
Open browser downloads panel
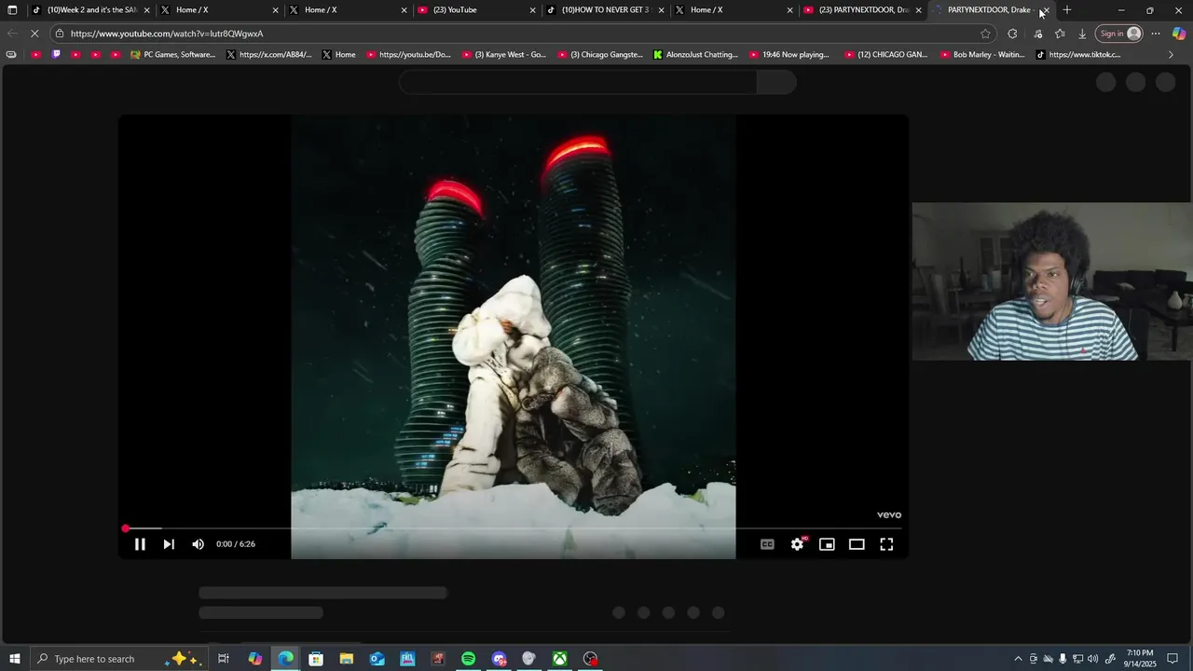(1082, 34)
